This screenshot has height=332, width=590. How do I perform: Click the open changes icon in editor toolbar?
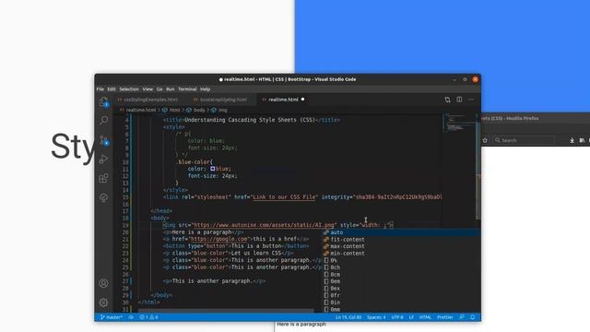pyautogui.click(x=447, y=100)
